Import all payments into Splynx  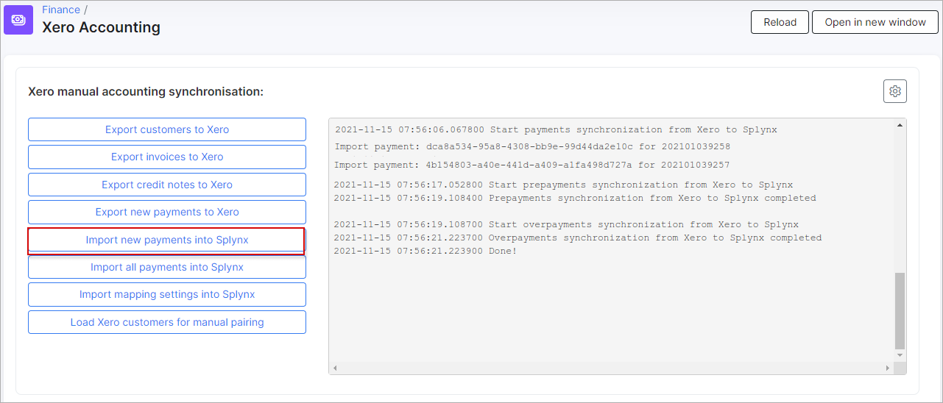[167, 267]
